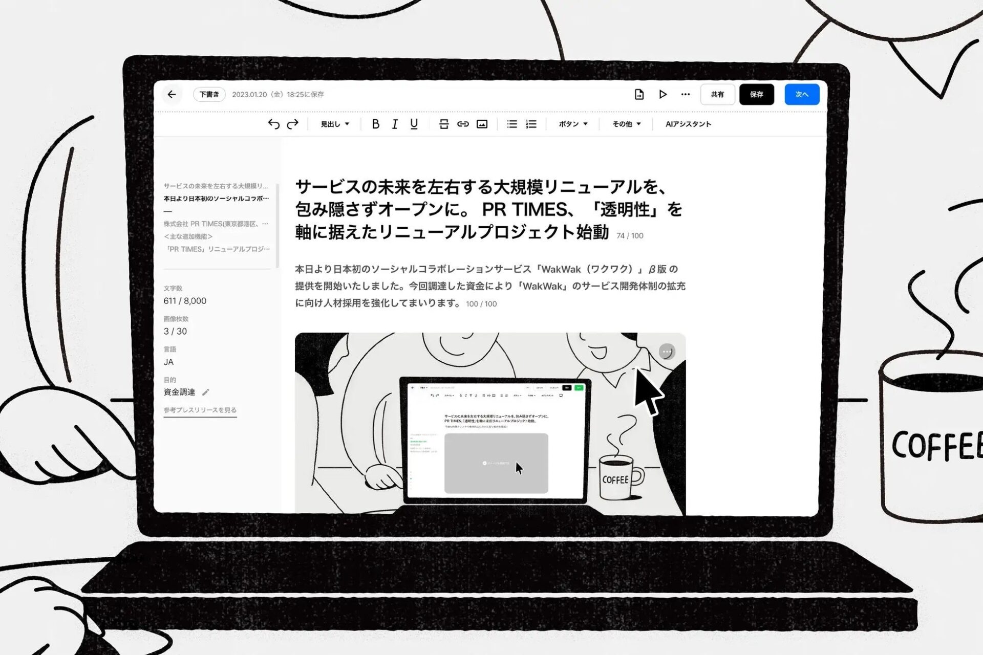Edit the 資金調達 purpose with the pencil icon

(x=206, y=392)
